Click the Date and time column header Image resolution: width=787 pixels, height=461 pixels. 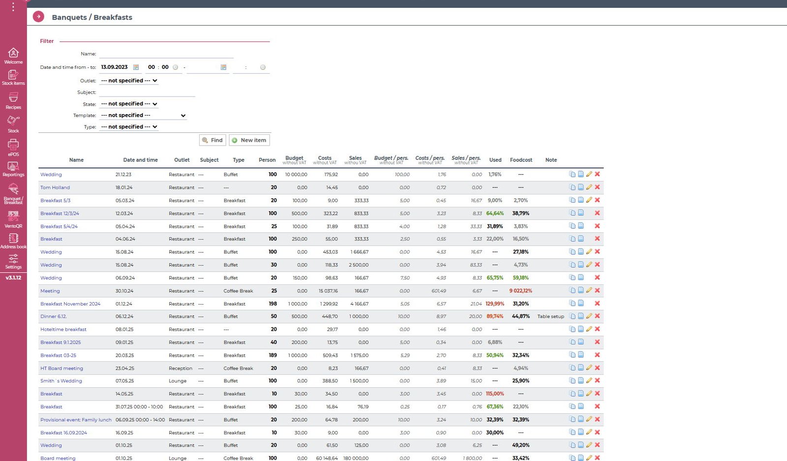141,160
